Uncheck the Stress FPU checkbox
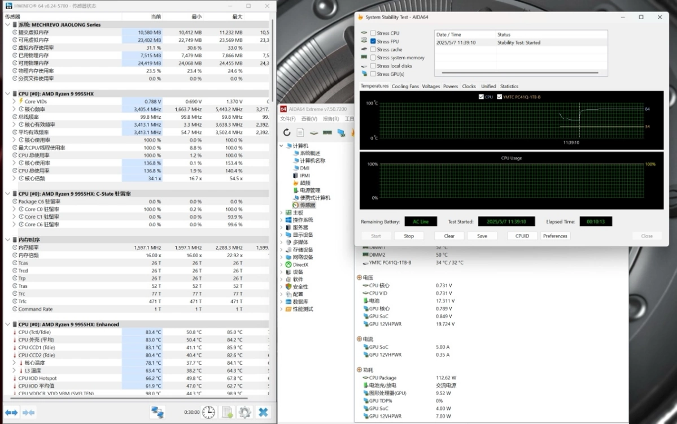This screenshot has height=424, width=677. point(373,41)
